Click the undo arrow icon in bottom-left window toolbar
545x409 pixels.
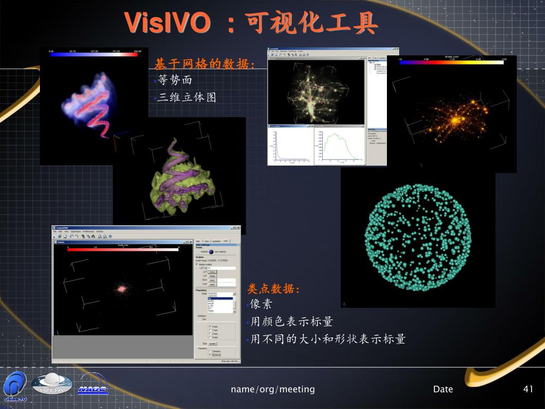point(72,236)
